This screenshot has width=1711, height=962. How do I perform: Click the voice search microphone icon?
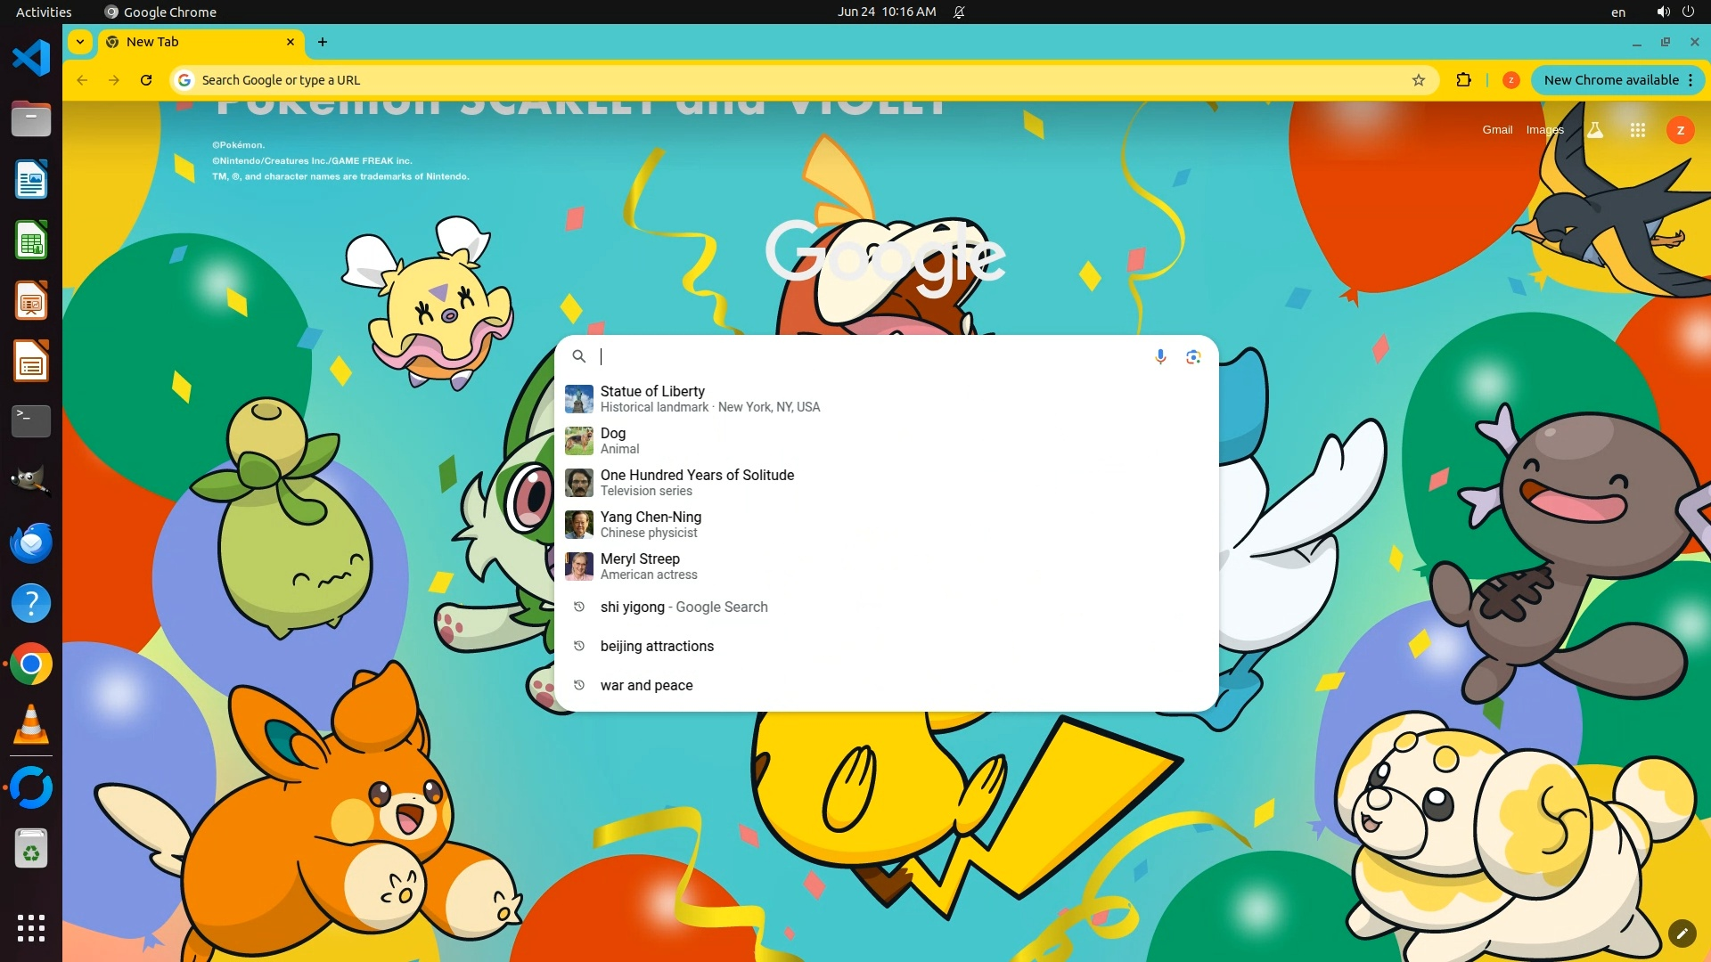coord(1160,356)
